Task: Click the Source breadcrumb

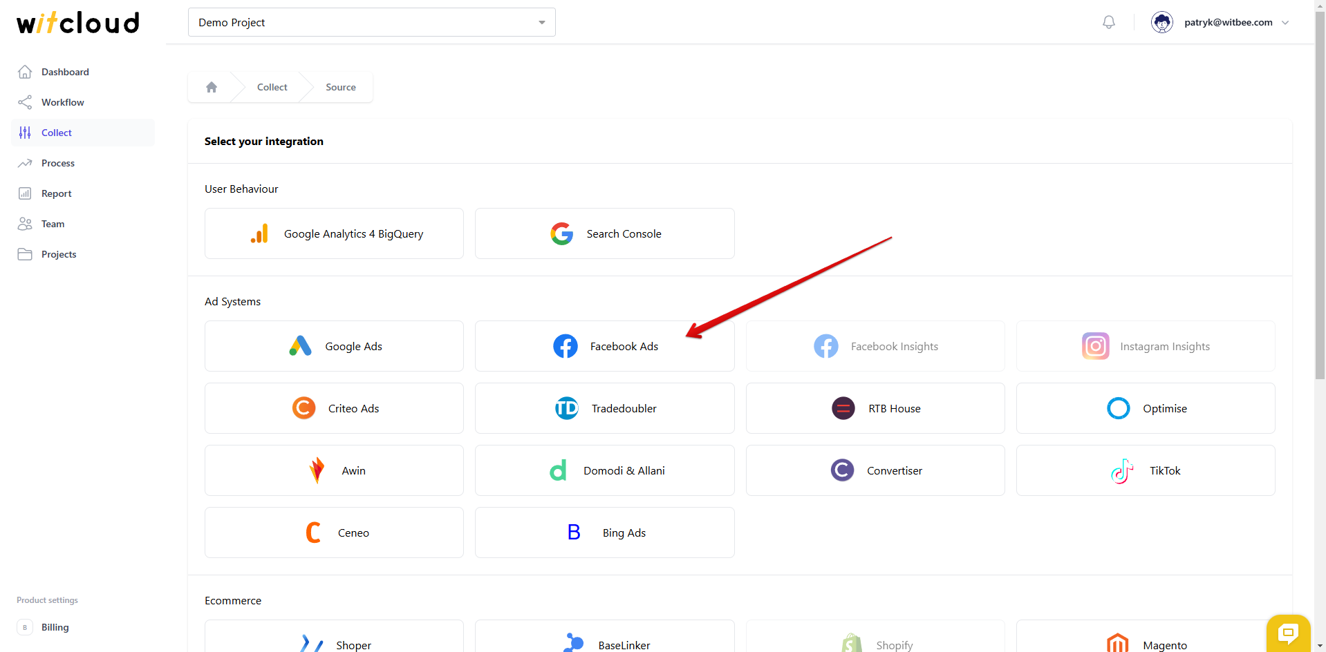Action: [x=341, y=87]
